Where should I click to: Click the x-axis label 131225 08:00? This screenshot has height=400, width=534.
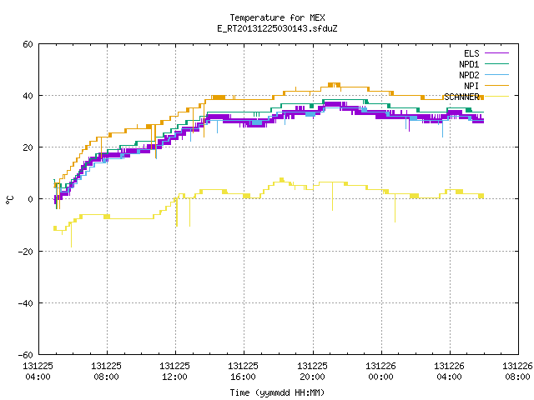coord(106,372)
